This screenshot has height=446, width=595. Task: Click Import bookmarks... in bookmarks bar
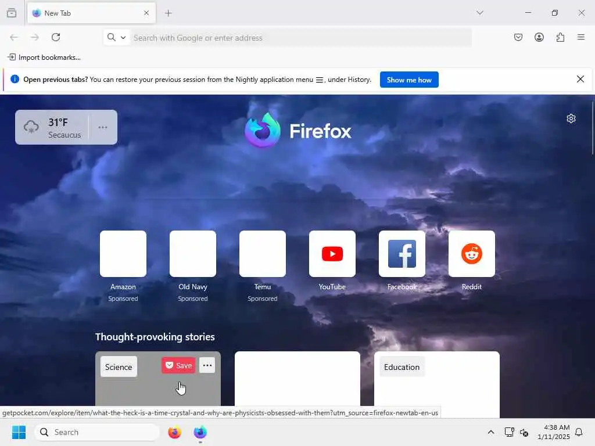[44, 57]
